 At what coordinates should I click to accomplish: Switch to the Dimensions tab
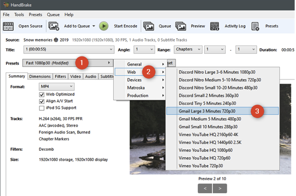[x=40, y=76]
